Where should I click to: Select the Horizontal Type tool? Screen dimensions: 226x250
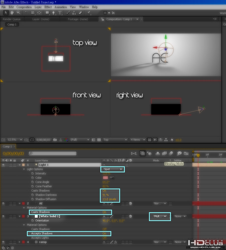coord(60,13)
